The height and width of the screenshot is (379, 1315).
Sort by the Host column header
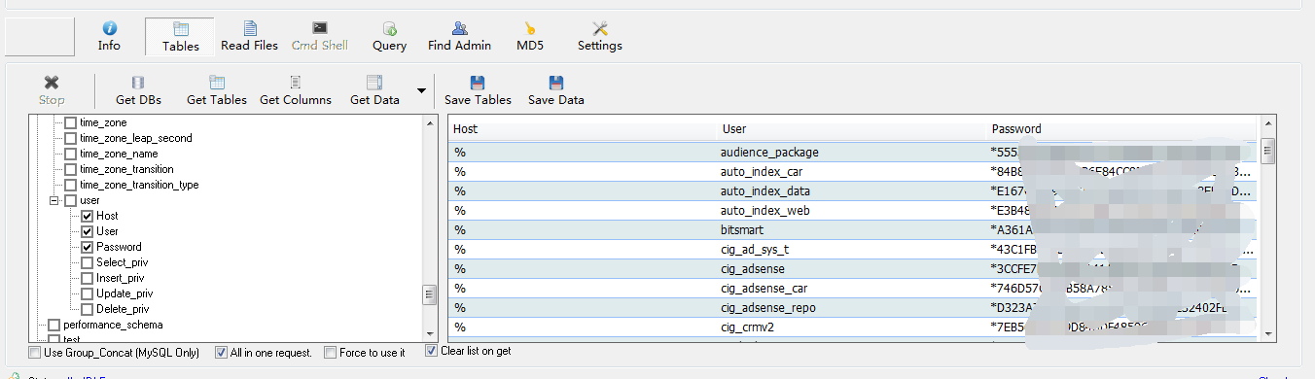tap(583, 128)
